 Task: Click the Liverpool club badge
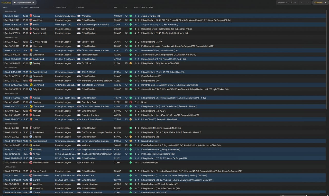[31, 46]
